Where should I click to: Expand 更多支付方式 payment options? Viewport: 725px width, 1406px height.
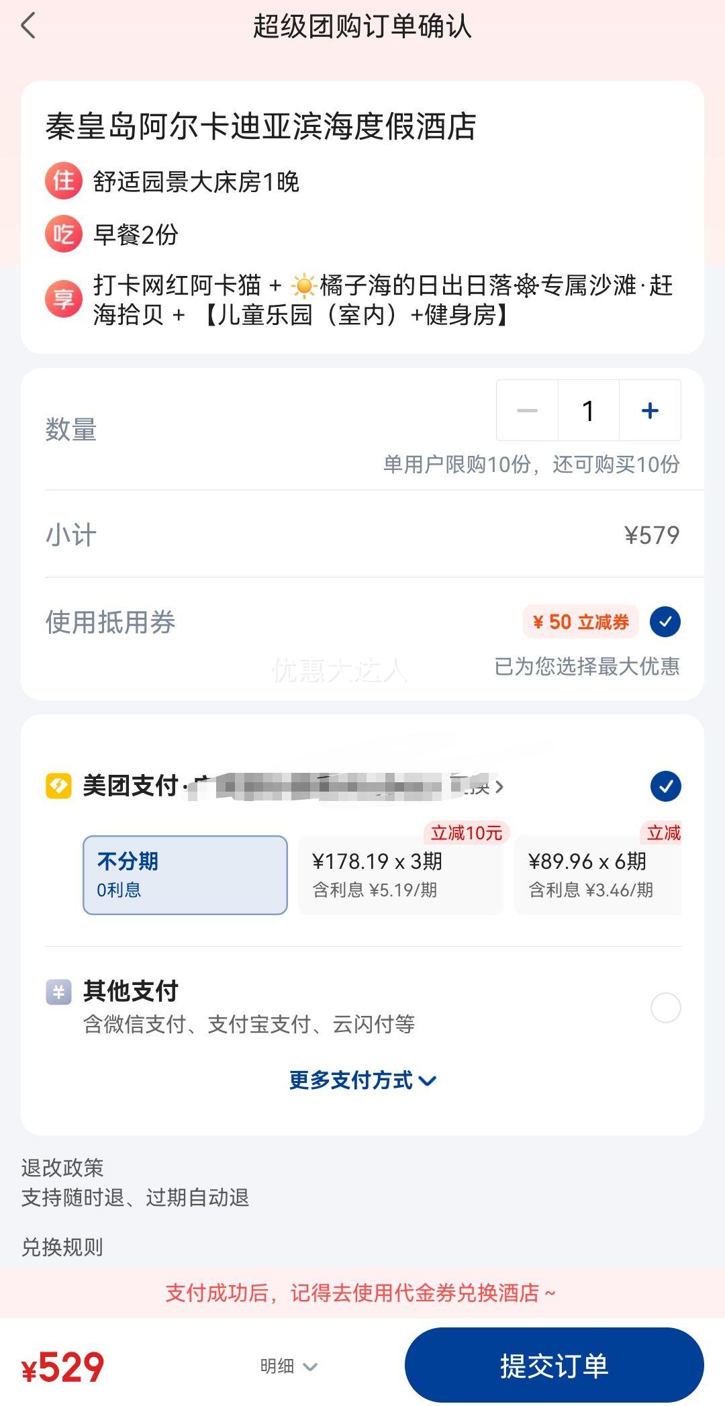(362, 1080)
